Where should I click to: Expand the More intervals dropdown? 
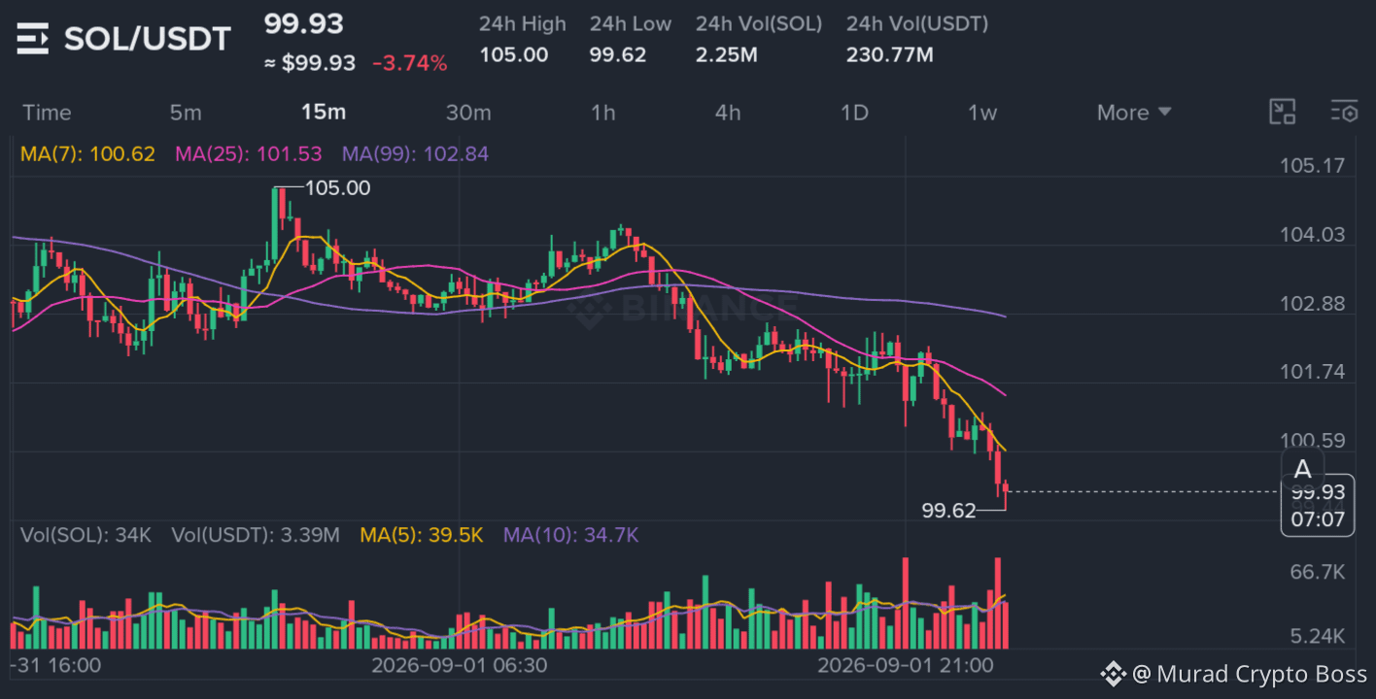coord(1134,113)
